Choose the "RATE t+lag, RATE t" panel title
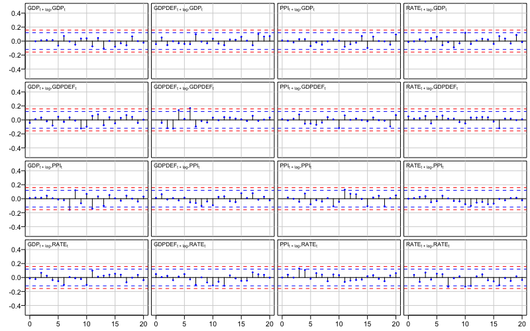This screenshot has width=530, height=331. 428,245
